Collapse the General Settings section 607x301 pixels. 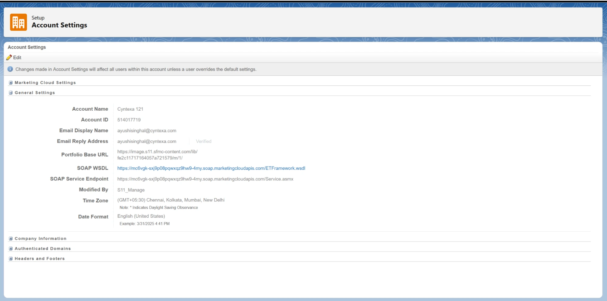(11, 93)
